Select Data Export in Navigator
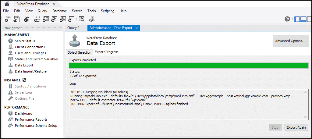 24,65
